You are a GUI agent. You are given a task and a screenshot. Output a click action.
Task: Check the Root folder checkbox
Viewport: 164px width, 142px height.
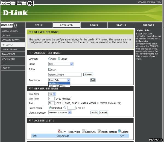pos(49,69)
